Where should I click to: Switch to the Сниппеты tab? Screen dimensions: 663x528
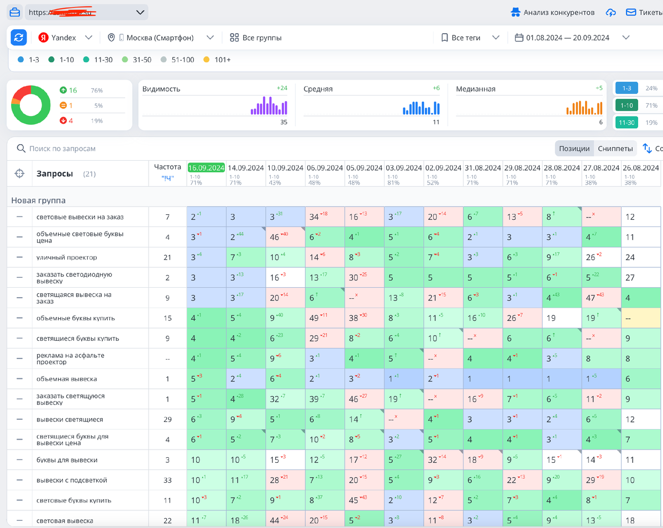(x=615, y=149)
